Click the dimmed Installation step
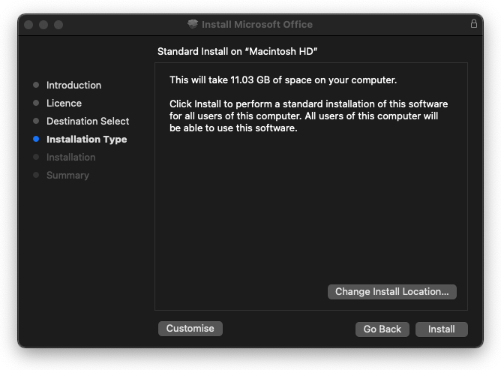Image resolution: width=501 pixels, height=370 pixels. point(70,157)
